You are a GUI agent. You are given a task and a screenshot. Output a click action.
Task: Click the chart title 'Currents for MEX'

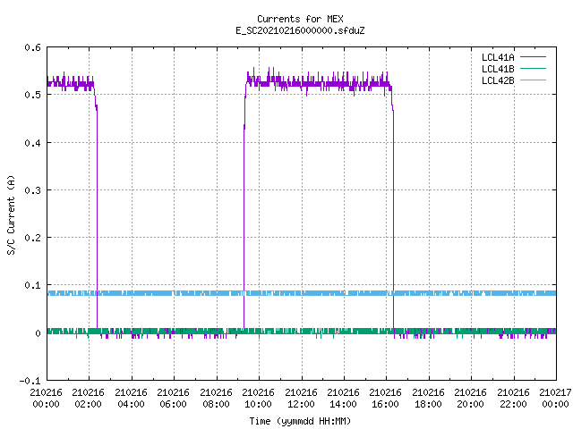[300, 19]
